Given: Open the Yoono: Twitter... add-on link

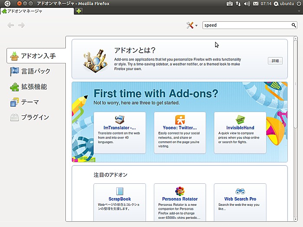Looking at the screenshot, I should point(180,128).
